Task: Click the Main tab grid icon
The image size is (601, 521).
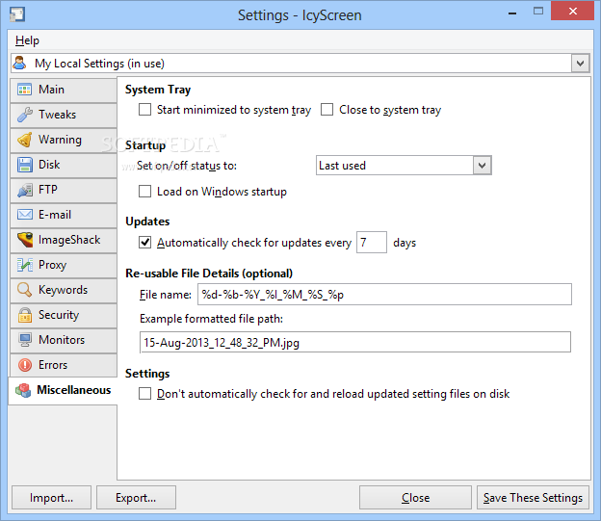Action: pos(25,90)
